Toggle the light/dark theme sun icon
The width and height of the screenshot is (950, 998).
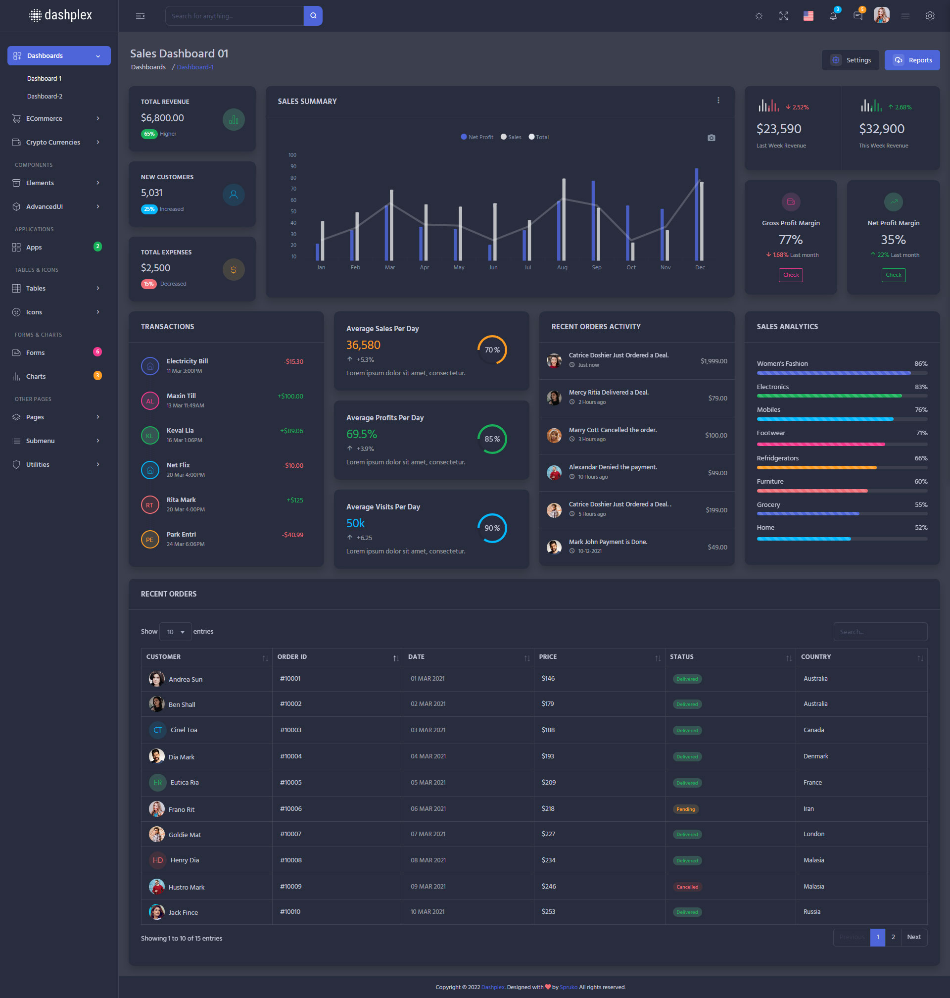pyautogui.click(x=759, y=16)
